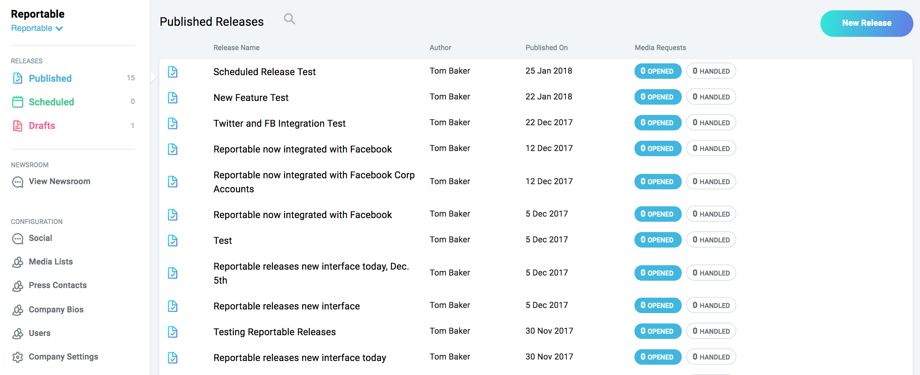Image resolution: width=920 pixels, height=375 pixels.
Task: Open Company Bios page
Action: click(x=56, y=309)
